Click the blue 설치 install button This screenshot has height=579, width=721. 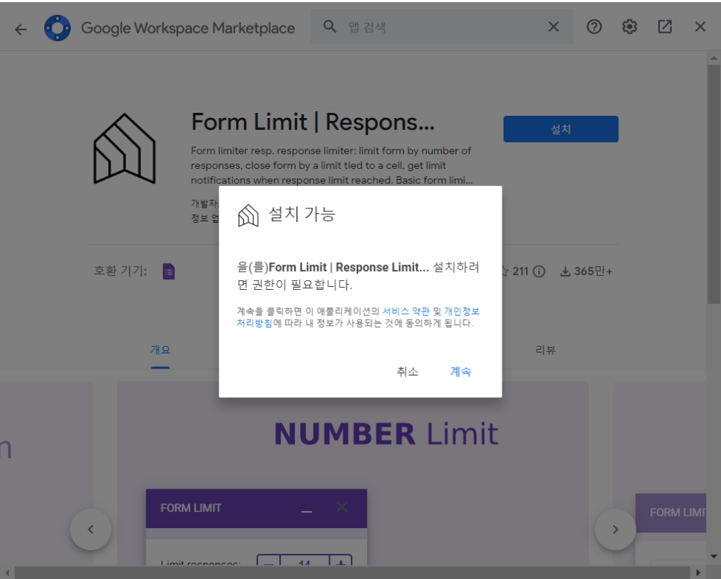561,129
